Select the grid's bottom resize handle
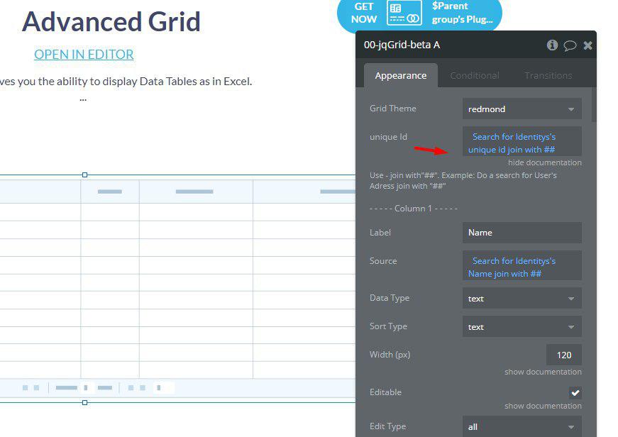618x437 pixels. [84, 403]
